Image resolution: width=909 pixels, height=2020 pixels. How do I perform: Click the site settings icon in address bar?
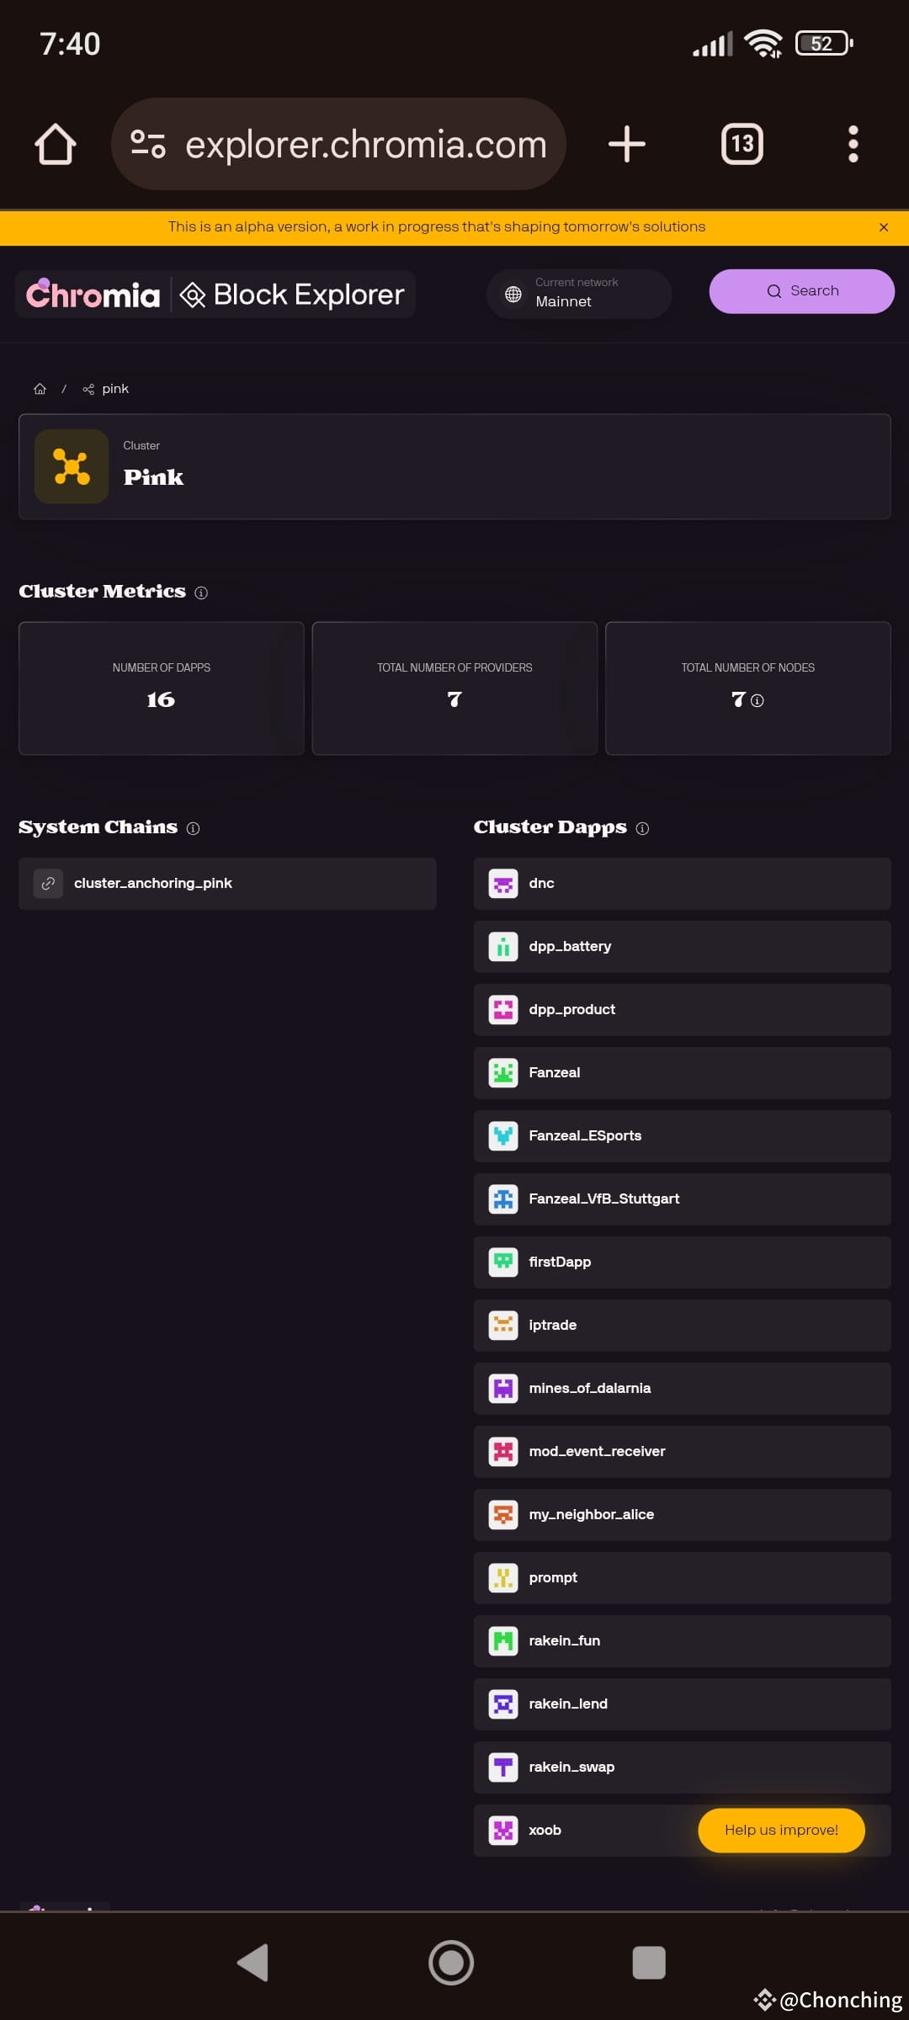pos(148,144)
